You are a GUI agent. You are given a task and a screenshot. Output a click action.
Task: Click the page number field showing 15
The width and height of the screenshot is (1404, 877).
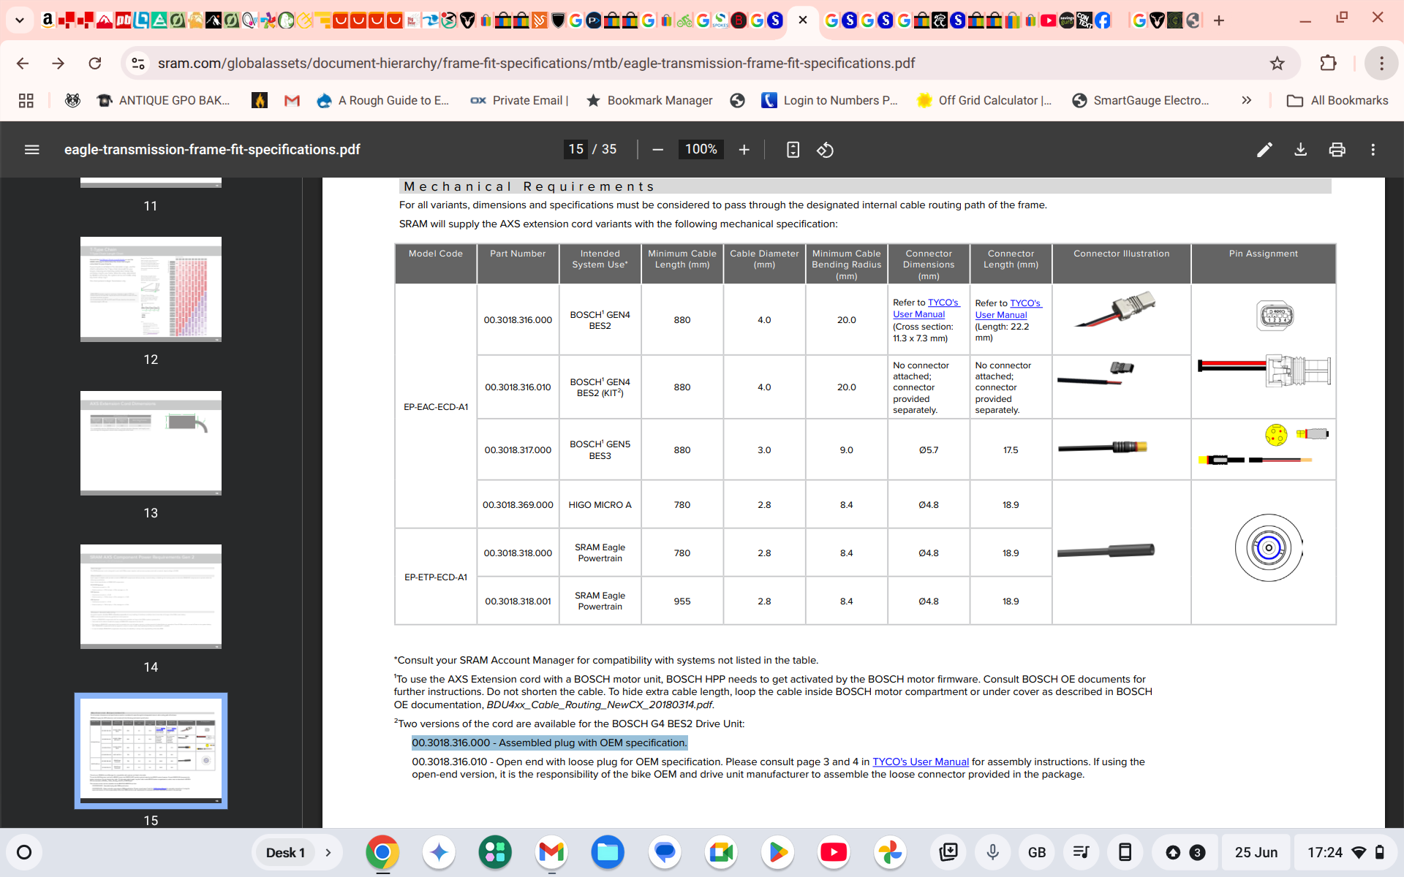click(x=576, y=149)
